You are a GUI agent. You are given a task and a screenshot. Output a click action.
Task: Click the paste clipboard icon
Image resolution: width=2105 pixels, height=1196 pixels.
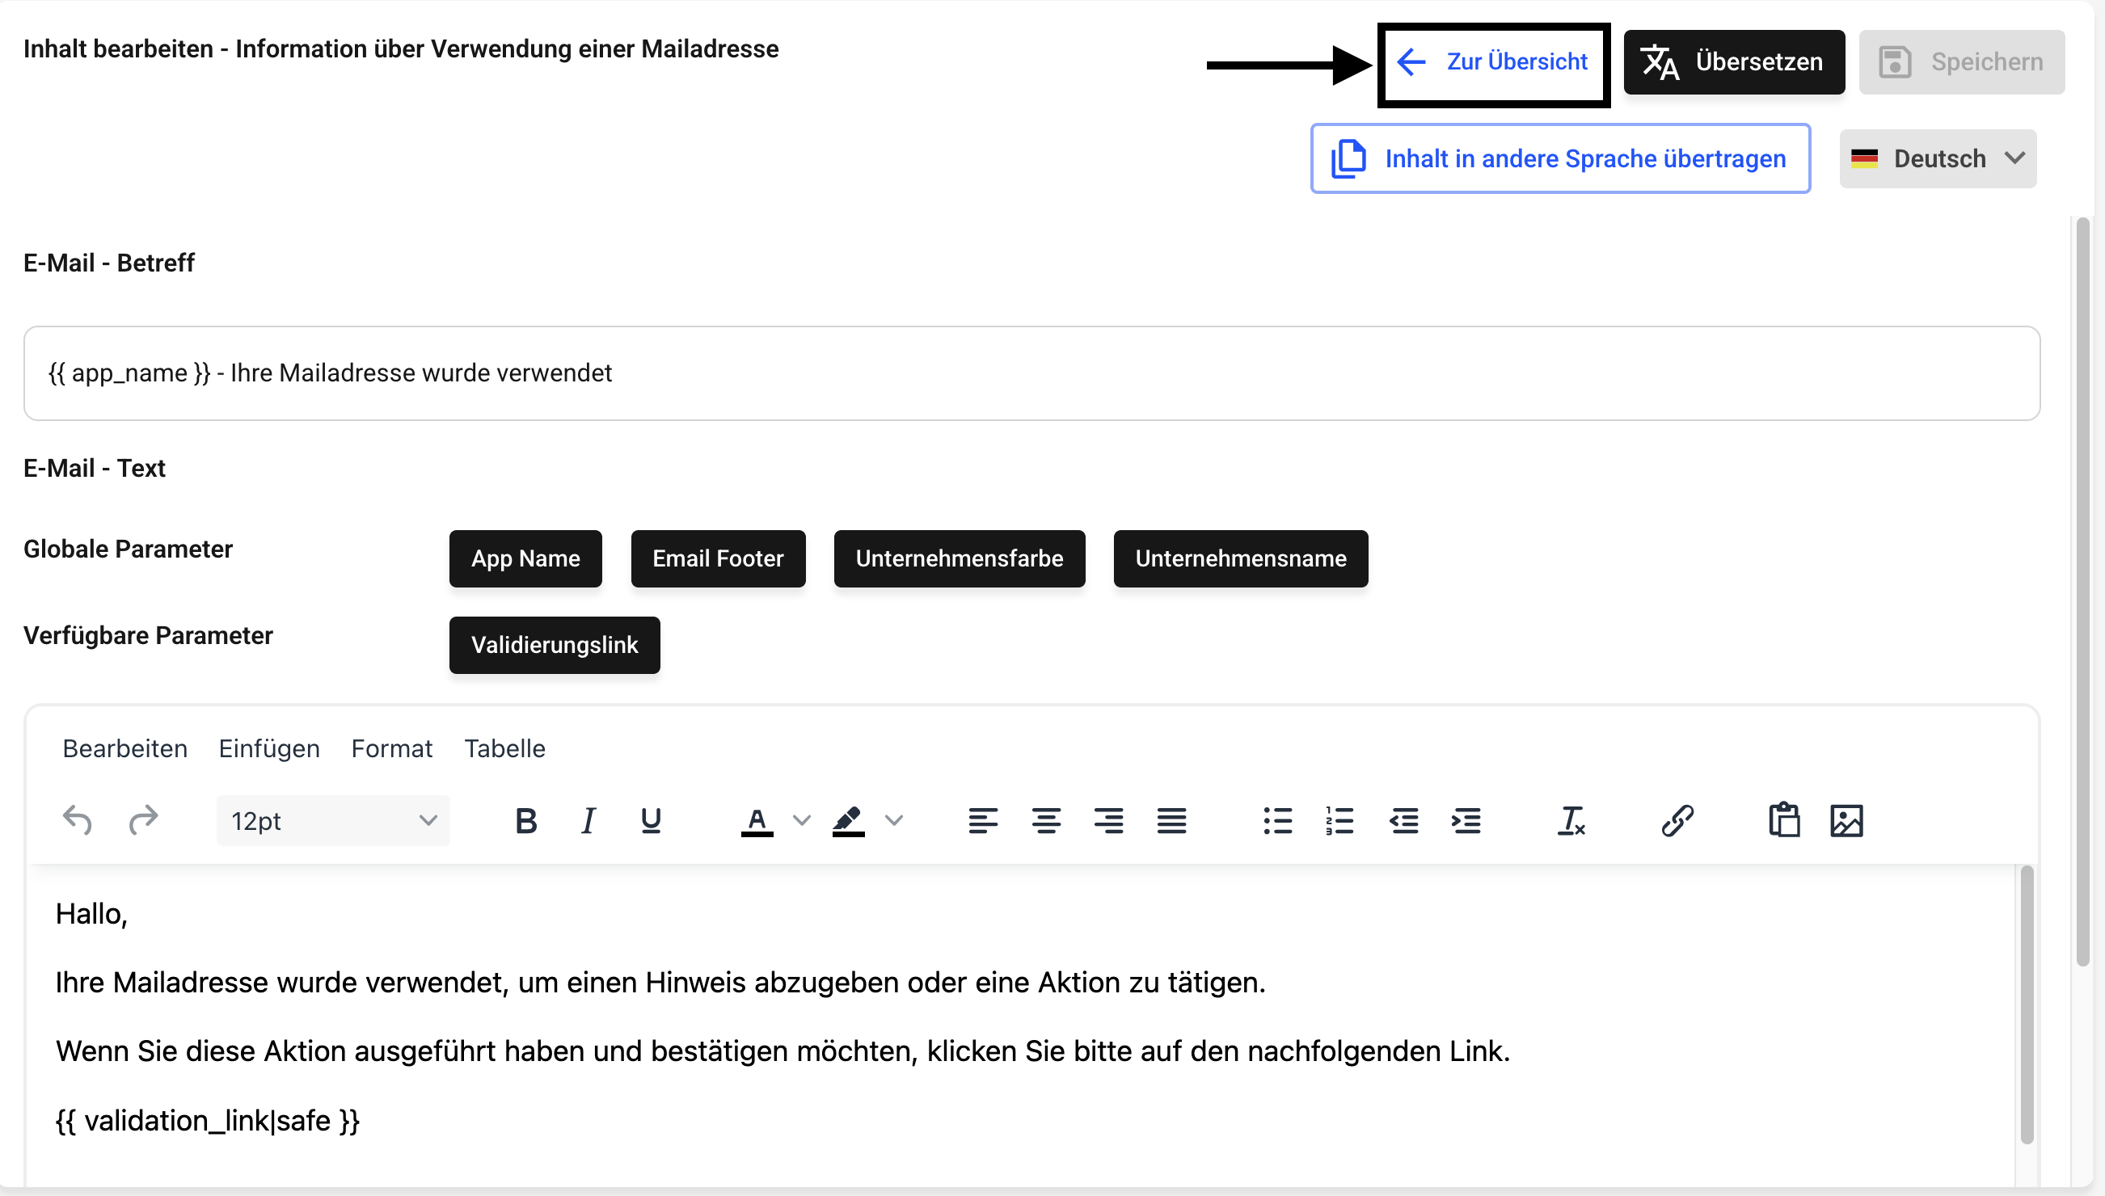(1783, 820)
